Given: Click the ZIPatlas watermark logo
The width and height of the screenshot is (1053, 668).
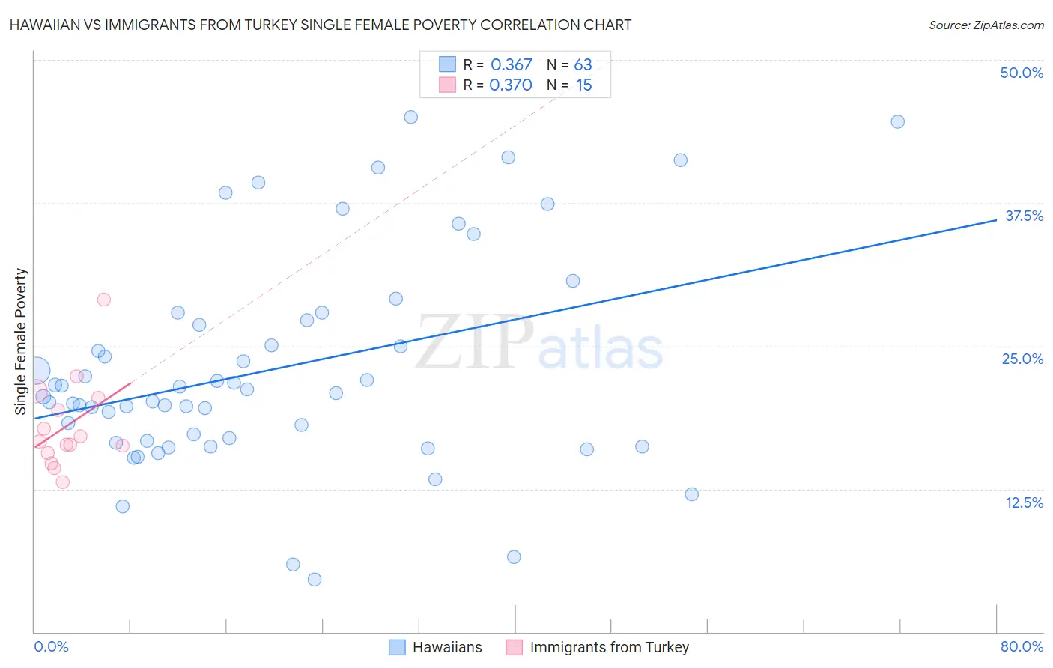Looking at the screenshot, I should coord(539,344).
